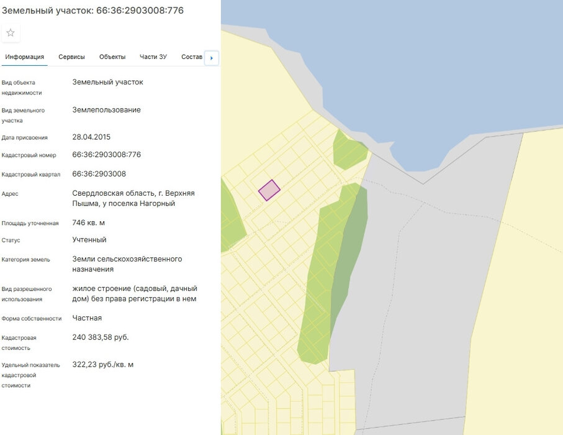Click the status value Учтенный
This screenshot has height=435, width=563.
point(89,240)
